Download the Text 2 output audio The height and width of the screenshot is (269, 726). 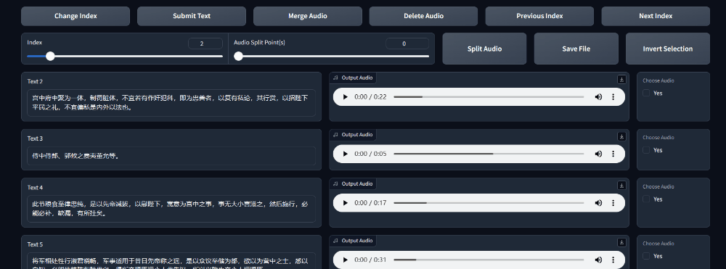coord(621,80)
